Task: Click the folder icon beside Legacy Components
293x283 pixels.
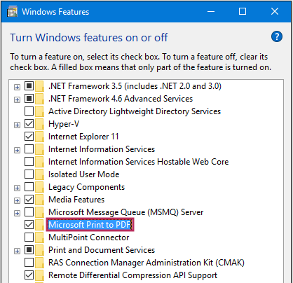Action: point(39,187)
